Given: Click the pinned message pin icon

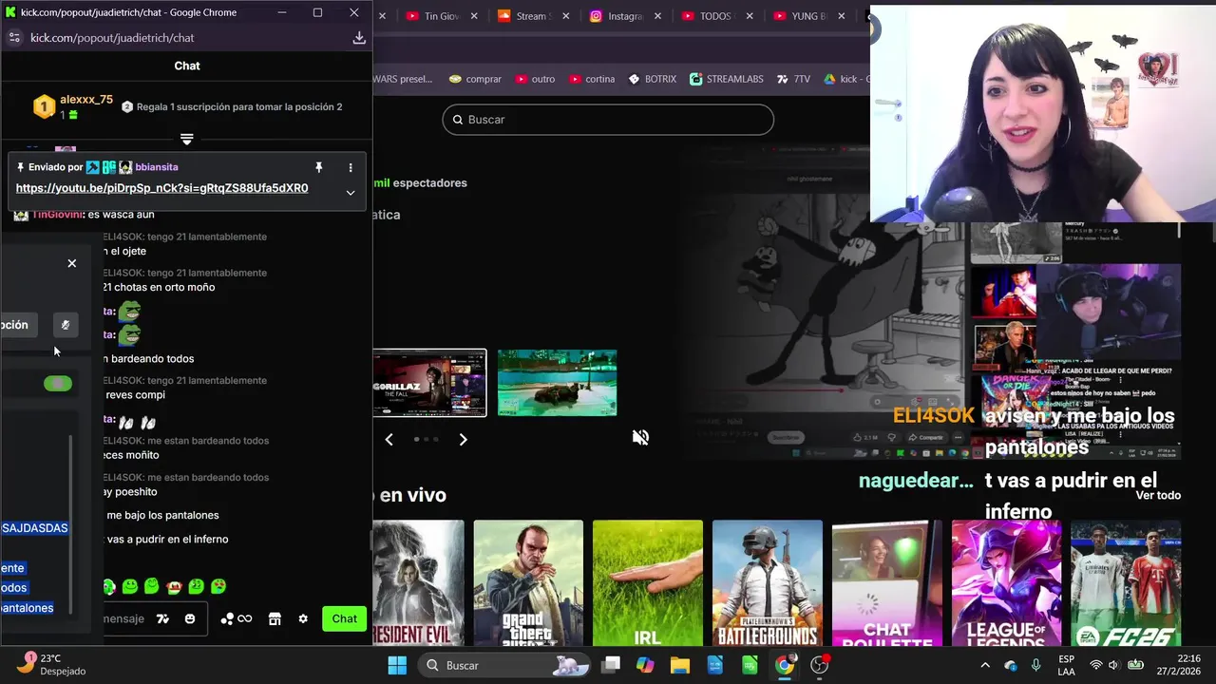Looking at the screenshot, I should coord(319,167).
